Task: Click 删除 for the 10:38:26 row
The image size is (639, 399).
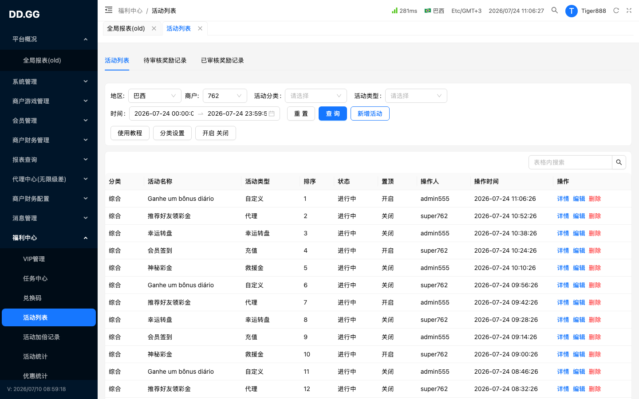Action: (595, 233)
